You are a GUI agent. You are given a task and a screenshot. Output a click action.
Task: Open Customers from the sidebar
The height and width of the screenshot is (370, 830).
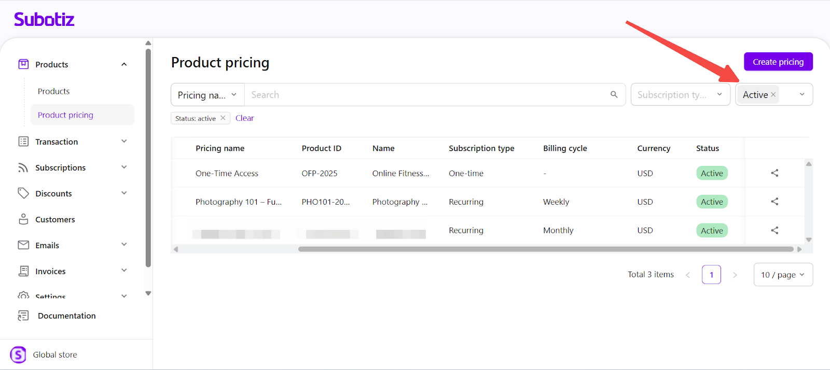55,220
